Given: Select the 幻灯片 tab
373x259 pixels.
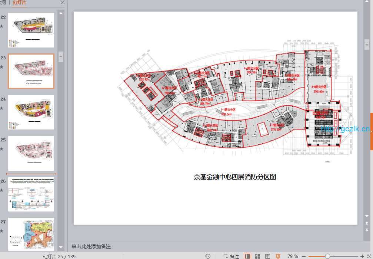Looking at the screenshot, I should click(x=19, y=3).
